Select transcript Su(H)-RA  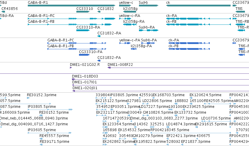point(147,27)
